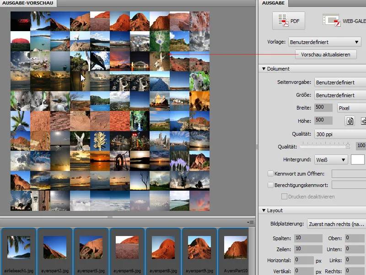This screenshot has width=366, height=275.
Task: Click the Qualität slider handle
Action: [348, 146]
